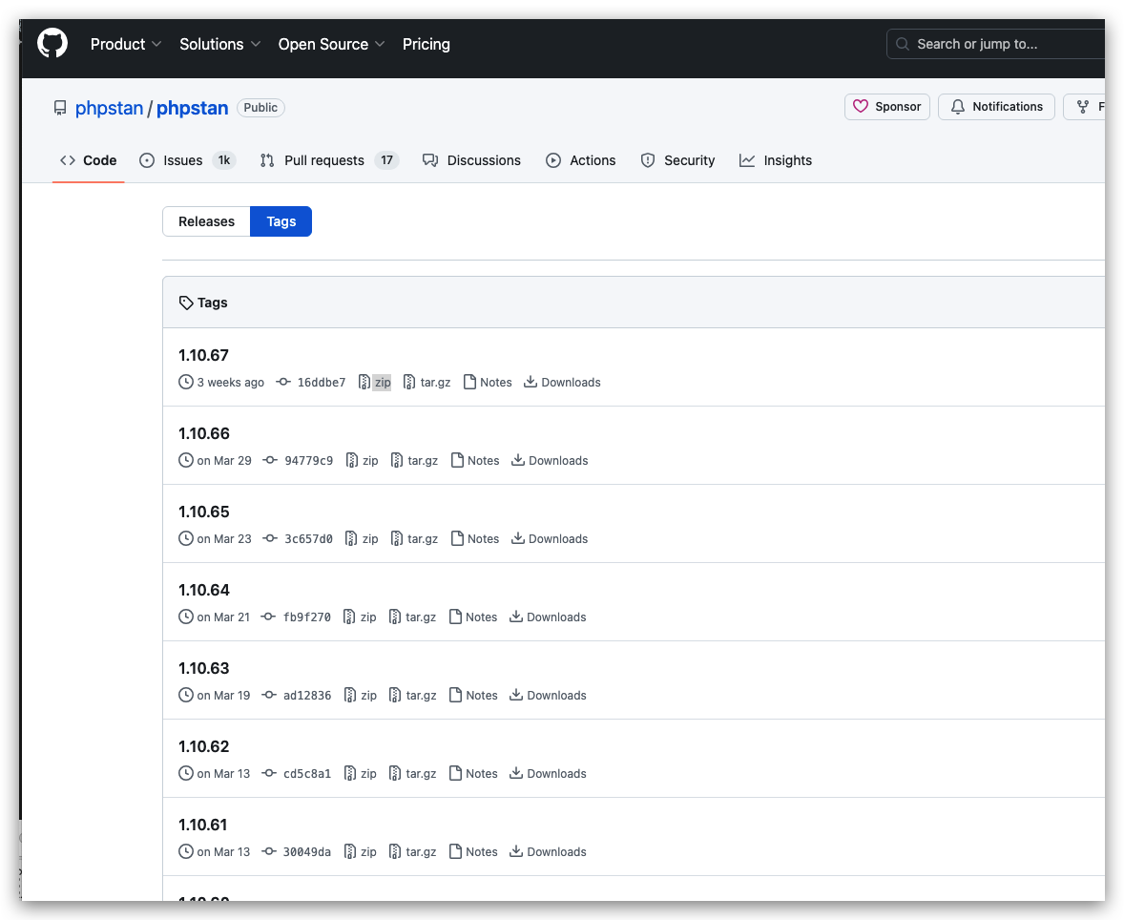
Task: Open the Pricing page
Action: (426, 44)
